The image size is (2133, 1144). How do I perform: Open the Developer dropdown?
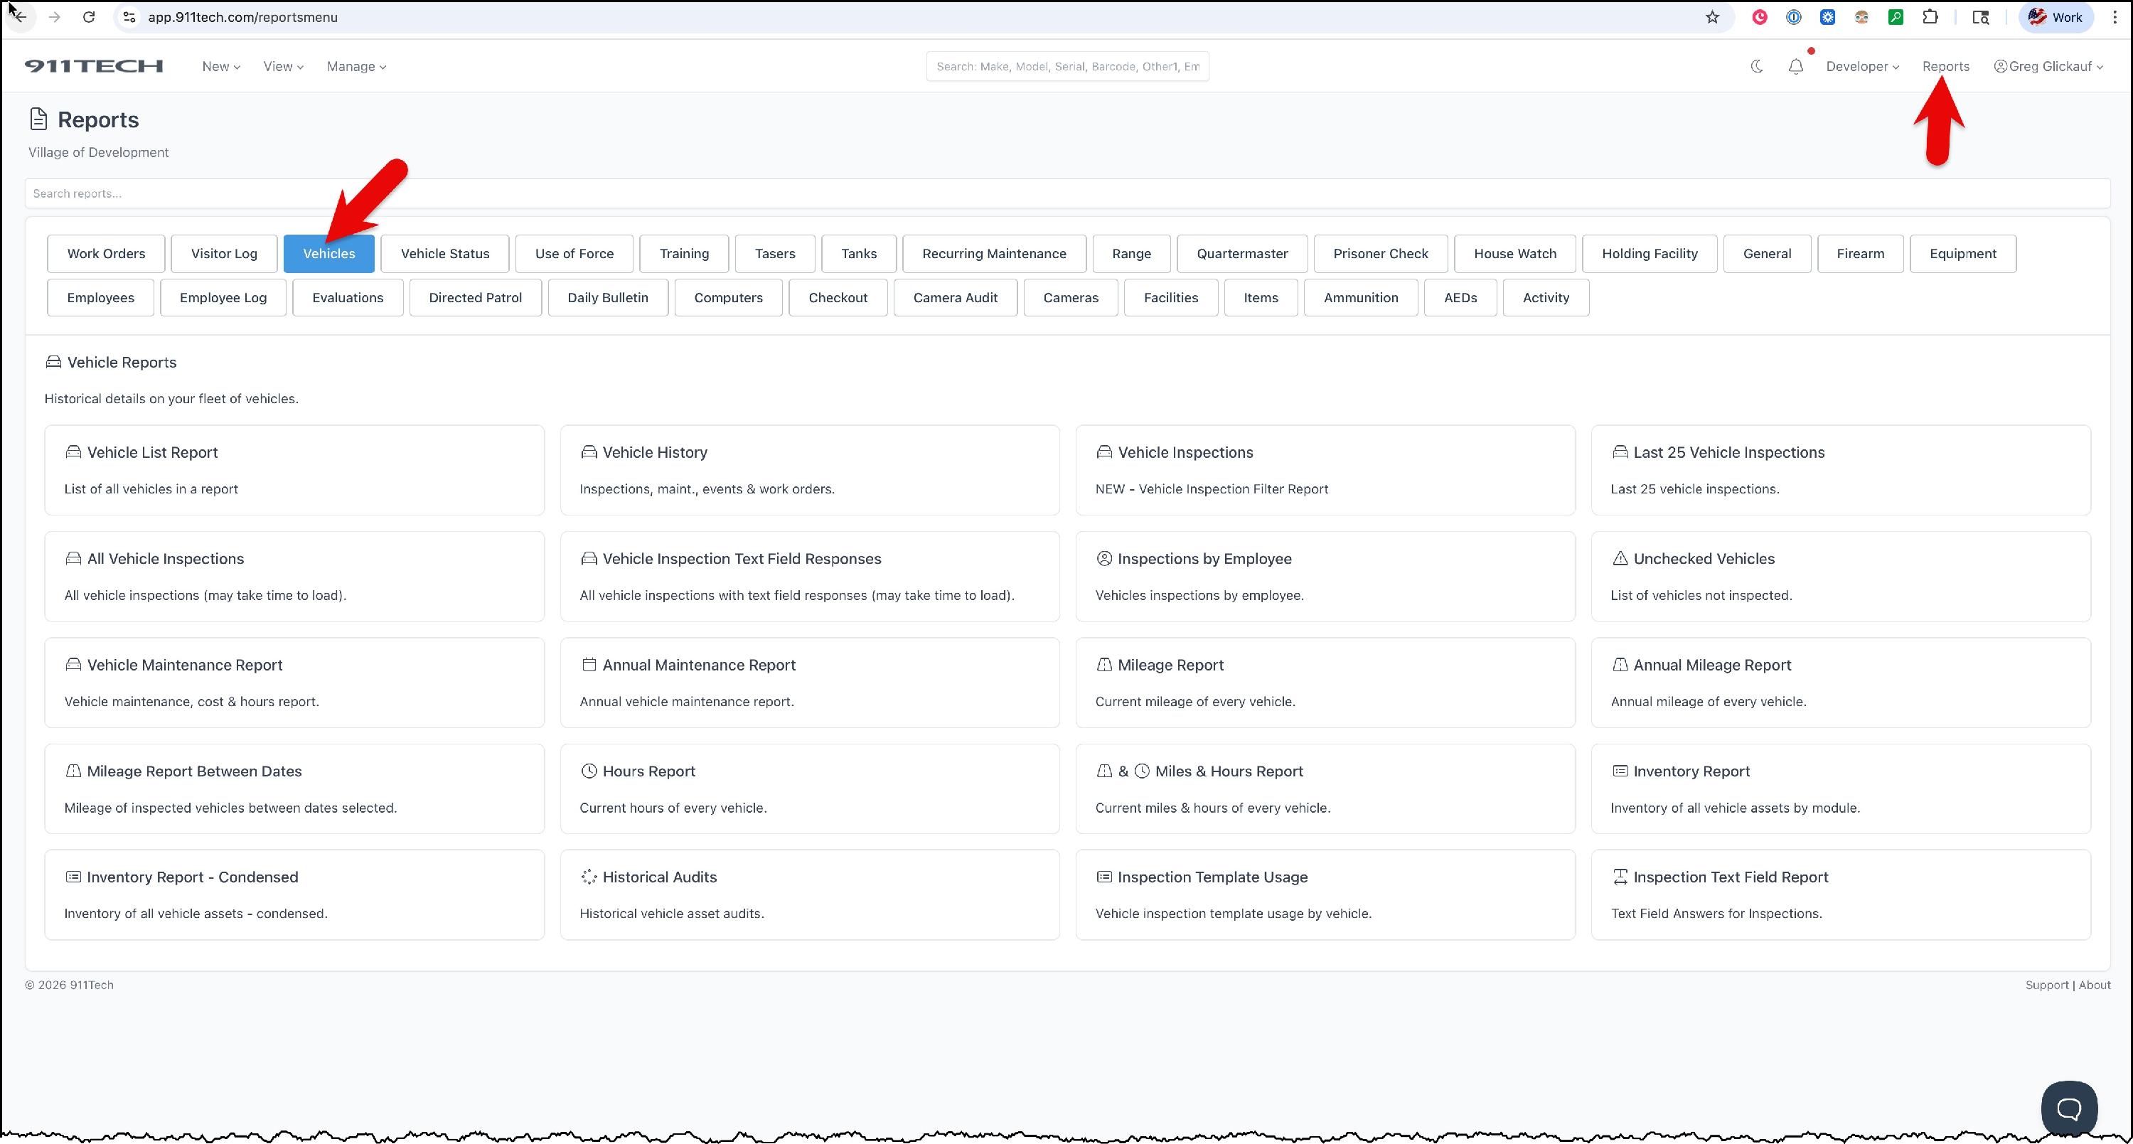pyautogui.click(x=1861, y=66)
